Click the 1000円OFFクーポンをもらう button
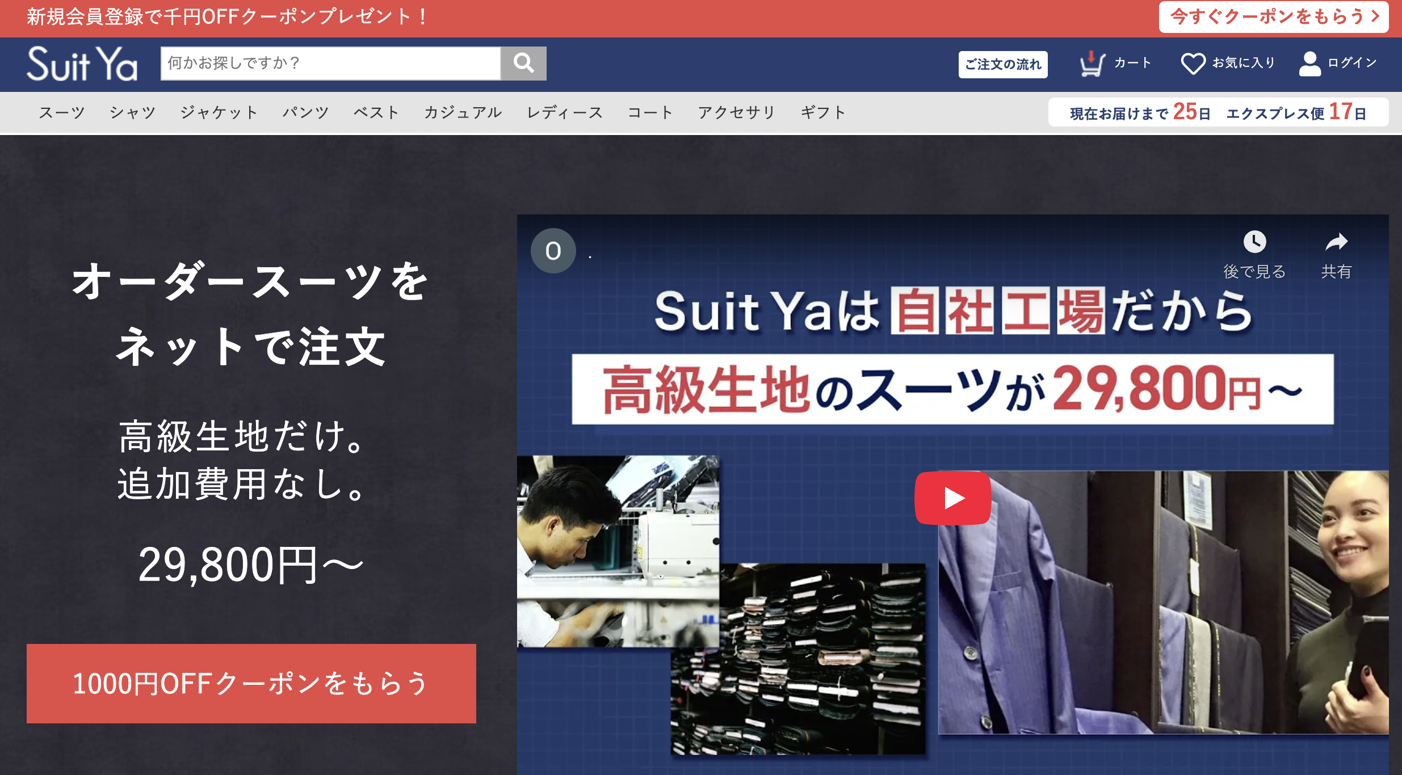The width and height of the screenshot is (1402, 775). tap(251, 683)
